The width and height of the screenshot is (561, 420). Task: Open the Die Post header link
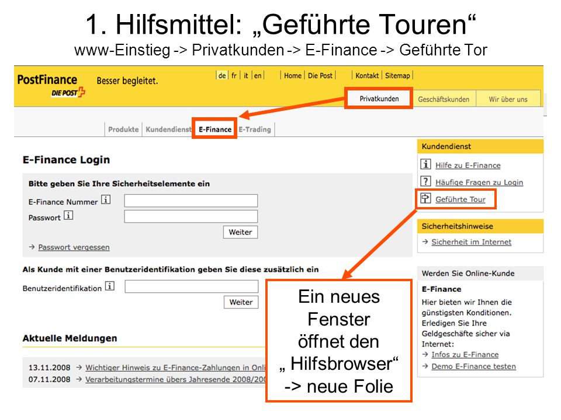click(320, 76)
